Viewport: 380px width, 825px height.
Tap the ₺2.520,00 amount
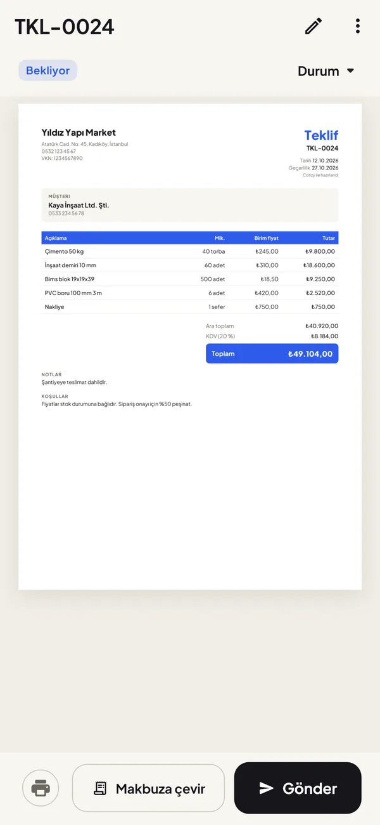click(x=320, y=293)
